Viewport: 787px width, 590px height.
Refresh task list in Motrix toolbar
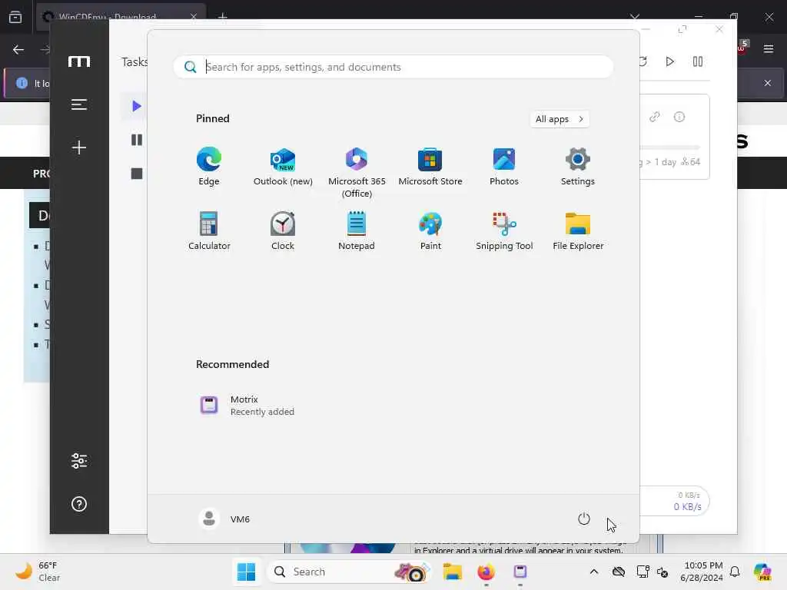[x=643, y=61]
